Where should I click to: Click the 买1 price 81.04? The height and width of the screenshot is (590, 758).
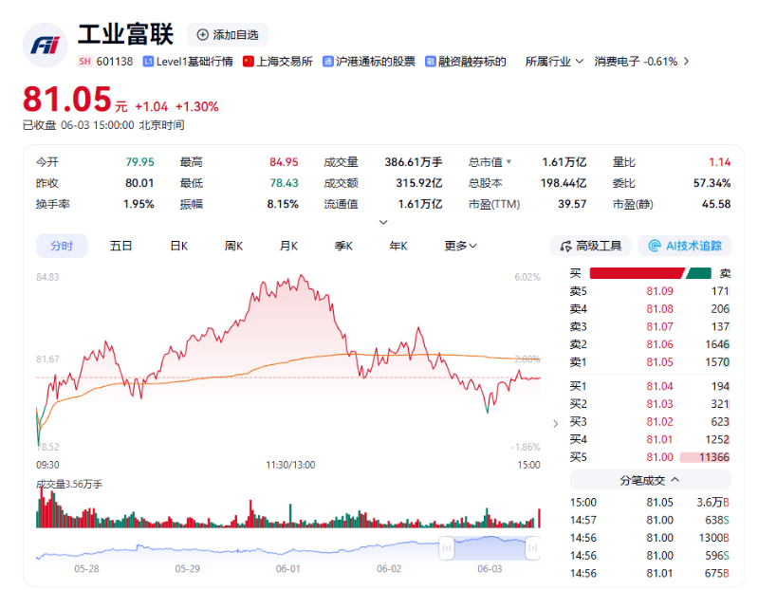click(659, 386)
